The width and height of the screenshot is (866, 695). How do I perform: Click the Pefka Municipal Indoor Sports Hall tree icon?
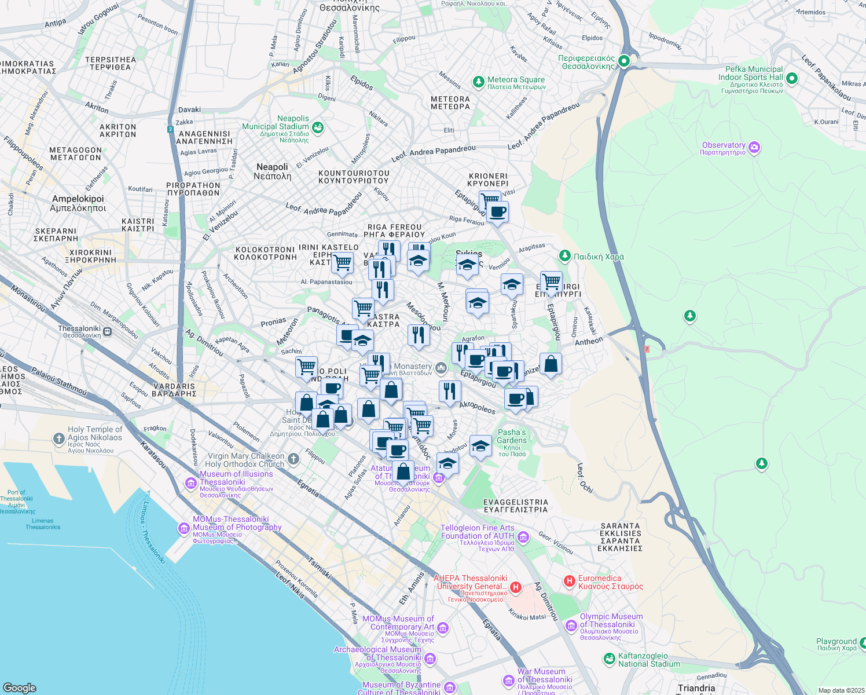coord(792,79)
